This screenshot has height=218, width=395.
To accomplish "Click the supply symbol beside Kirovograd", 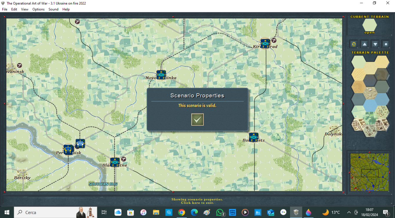I will pos(274,41).
